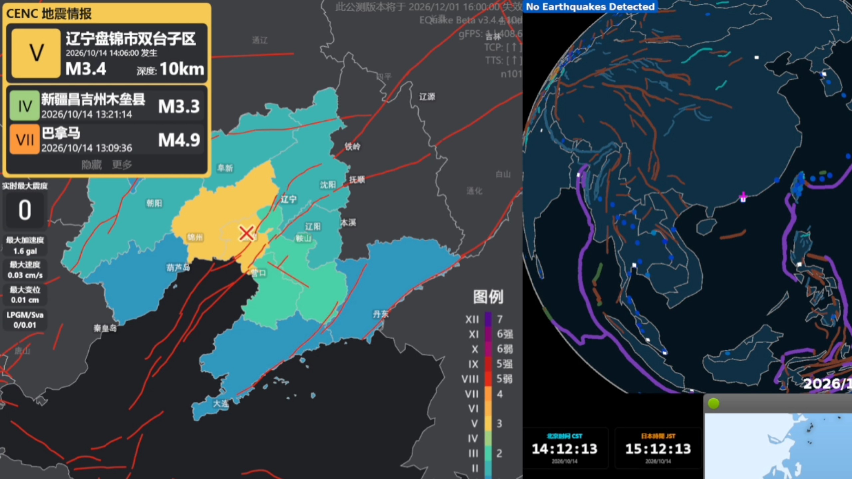Click the real-time max intensity 0 box
852x479 pixels.
25,210
